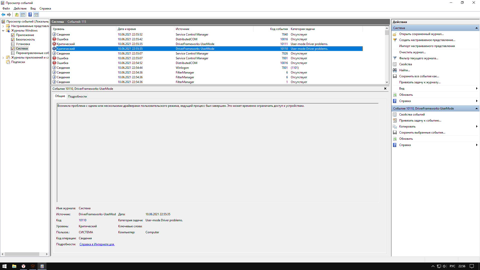Click the РУС language indicator
Viewport: 480px width, 270px height.
coord(452,266)
